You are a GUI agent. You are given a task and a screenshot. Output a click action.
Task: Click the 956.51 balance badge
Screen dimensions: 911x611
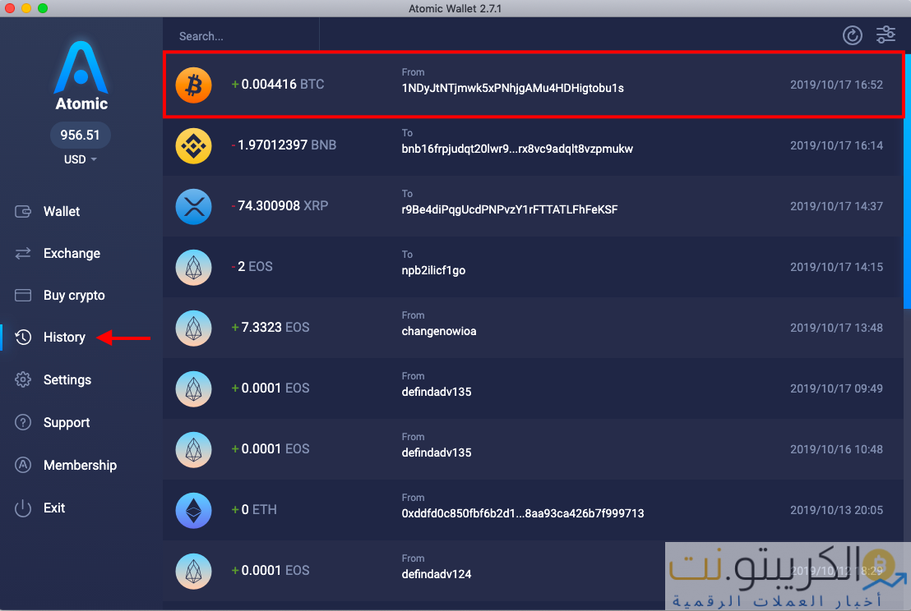[81, 135]
